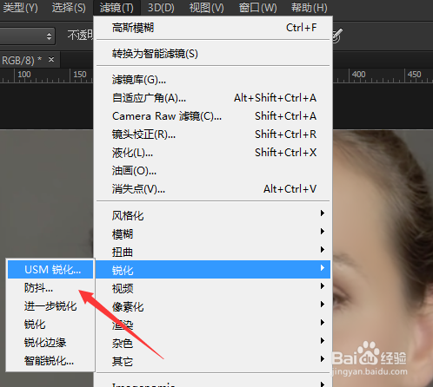The image size is (433, 387).
Task: Expand the 风格化 submenu
Action: (214, 215)
